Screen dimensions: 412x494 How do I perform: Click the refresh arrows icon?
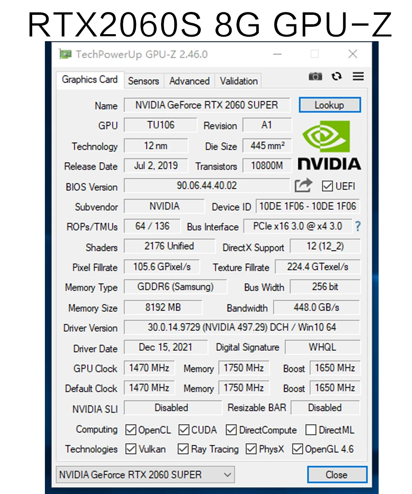tap(337, 76)
